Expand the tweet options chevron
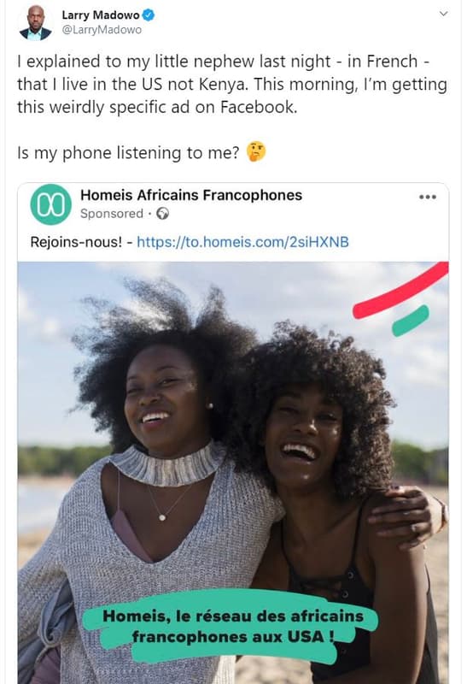The height and width of the screenshot is (684, 467). (x=443, y=14)
